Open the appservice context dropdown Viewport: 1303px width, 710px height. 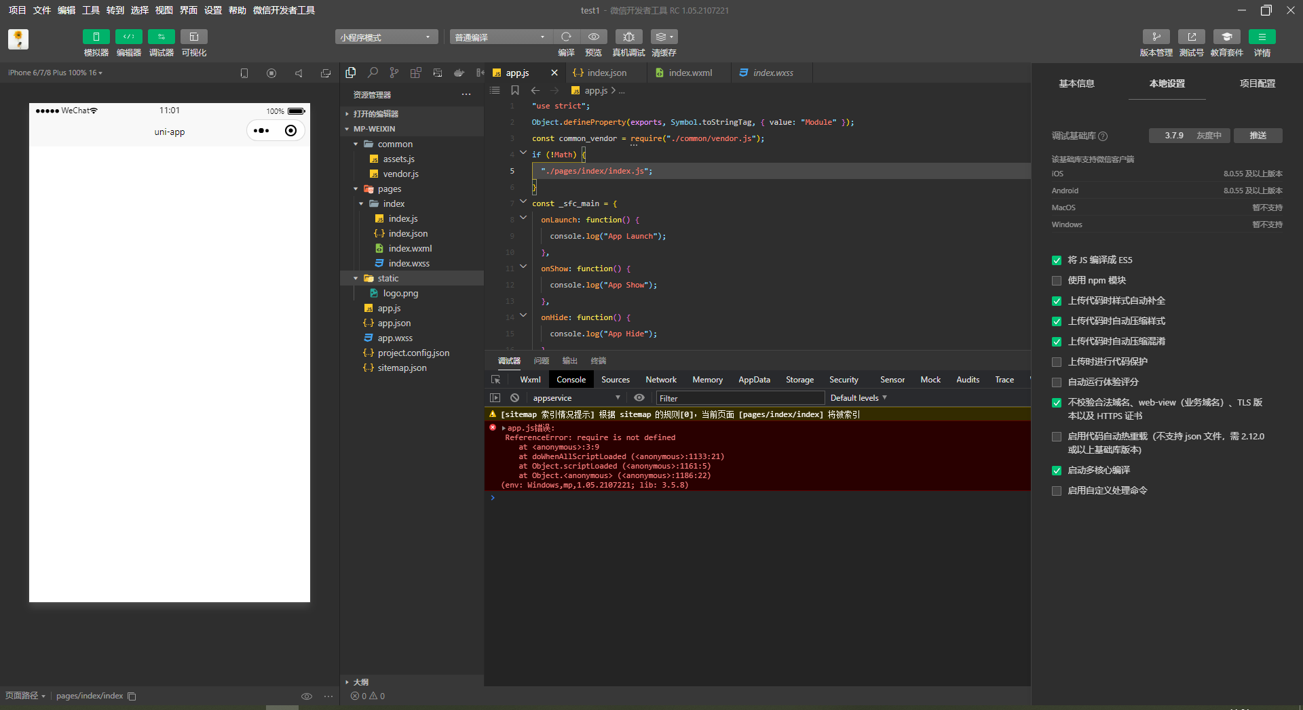575,398
